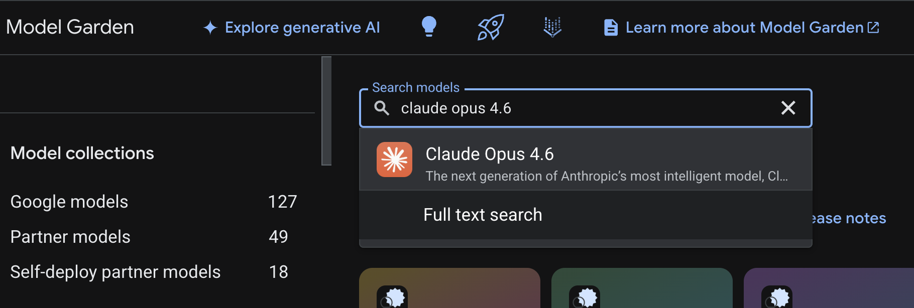The image size is (914, 308).
Task: Clear the search text with the X
Action: (x=788, y=108)
